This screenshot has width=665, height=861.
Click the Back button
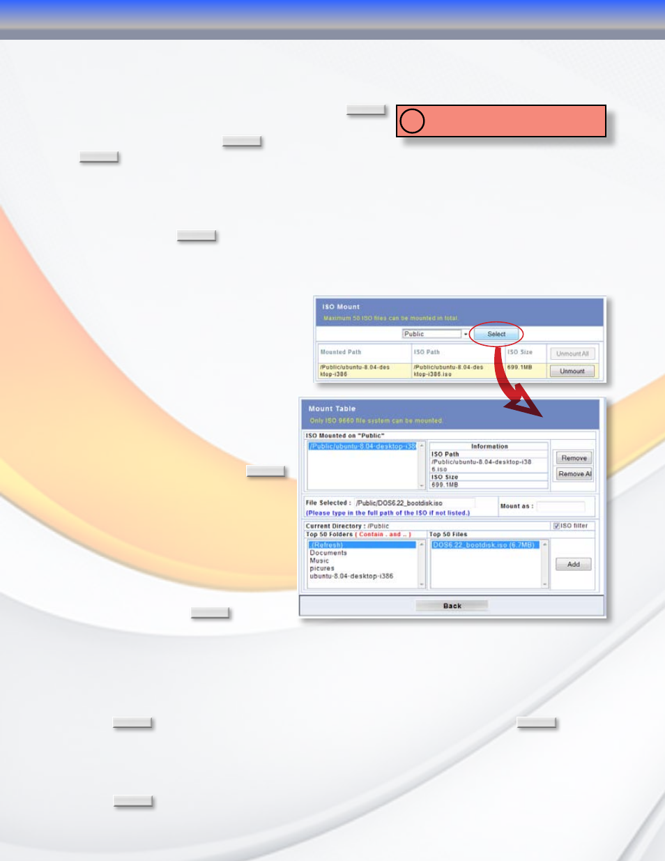[452, 606]
